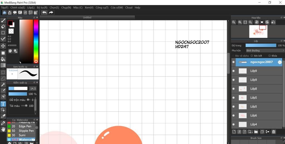Viewport: 285px width, 144px height.
Task: Click the Navigator canvas thumbnail
Action: [258, 31]
